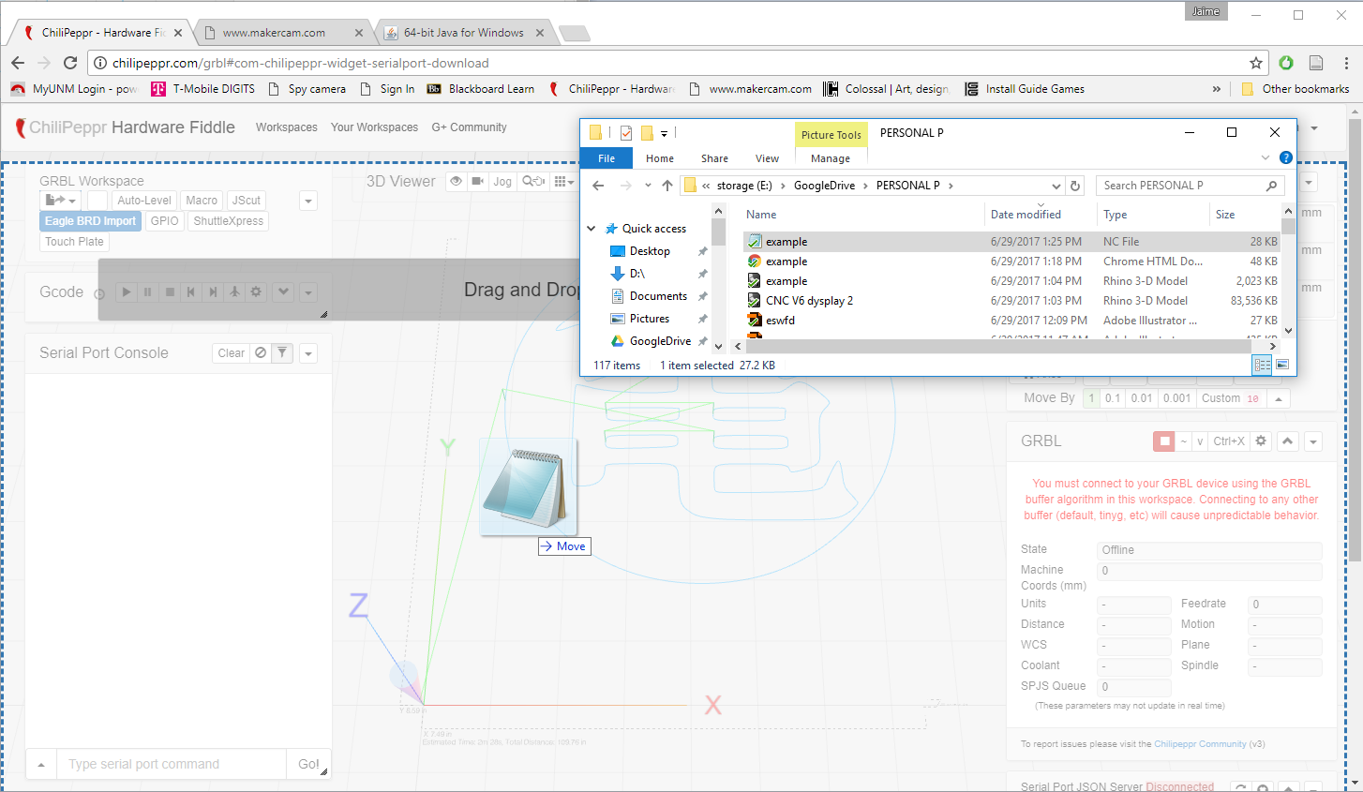Image resolution: width=1363 pixels, height=792 pixels.
Task: Clear the Serial Port Console
Action: tap(232, 353)
